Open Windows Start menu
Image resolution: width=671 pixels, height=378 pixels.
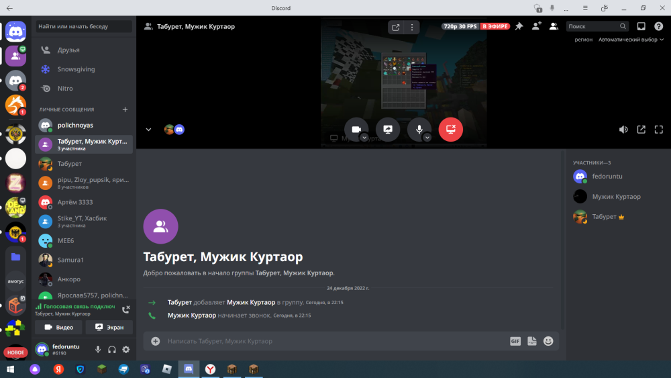pyautogui.click(x=10, y=369)
